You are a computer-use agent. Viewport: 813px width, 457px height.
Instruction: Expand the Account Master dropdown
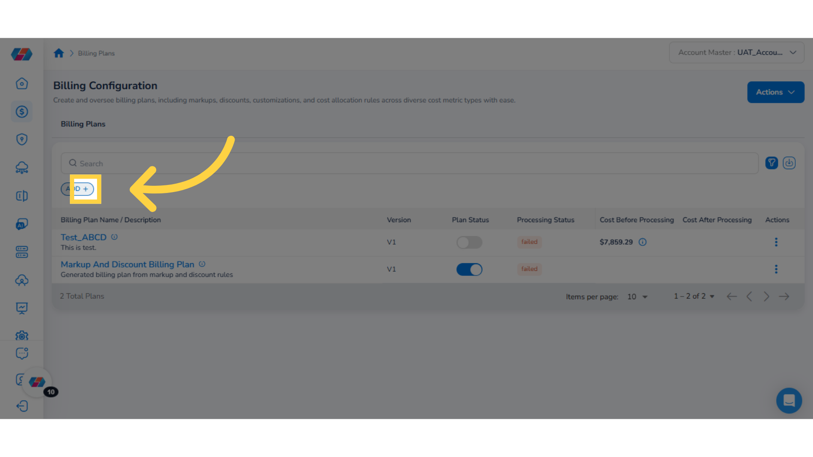[x=736, y=52]
